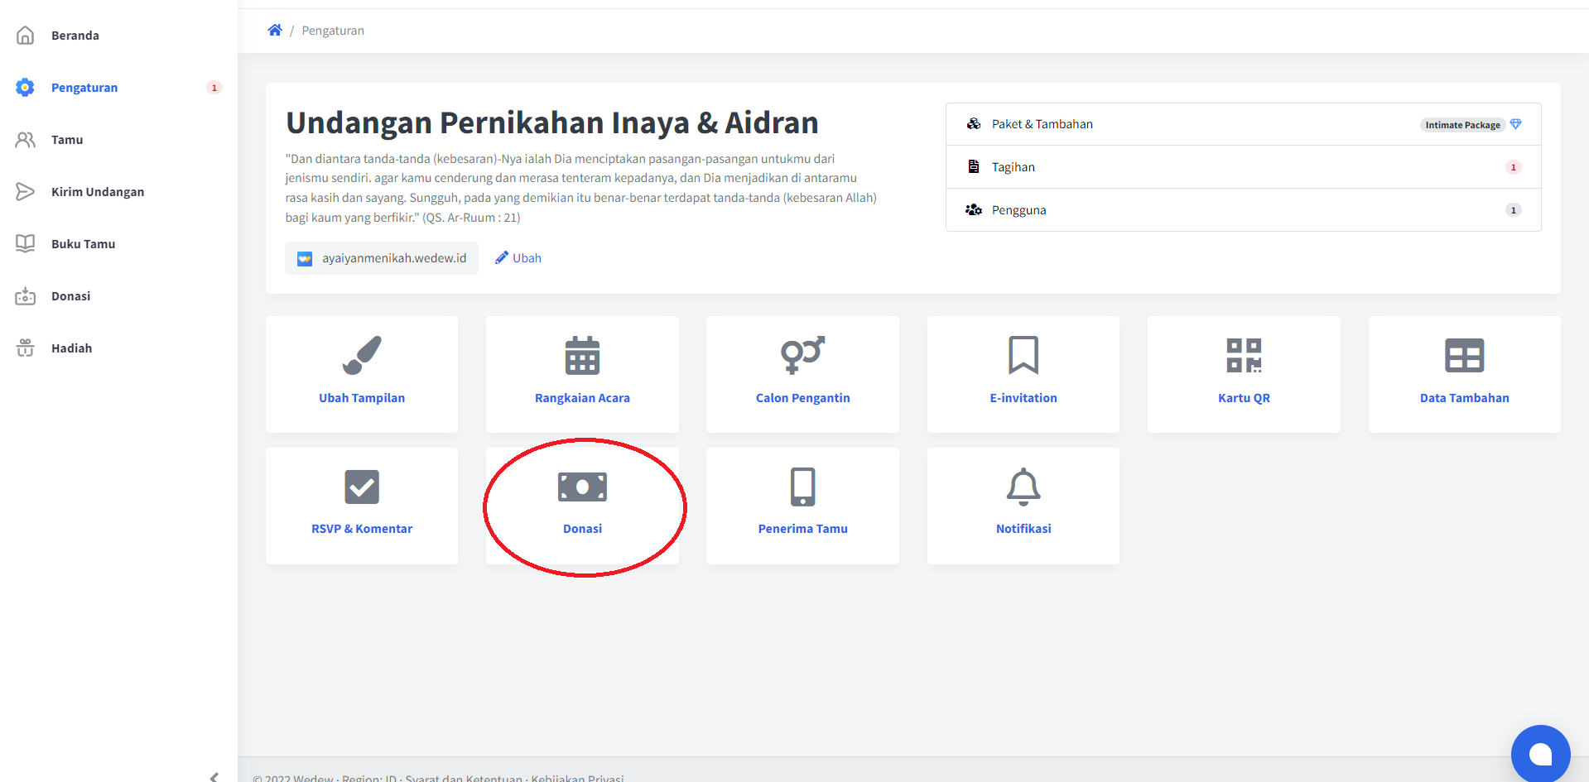Click the Buku Tamu book icon
The image size is (1589, 782).
point(26,244)
